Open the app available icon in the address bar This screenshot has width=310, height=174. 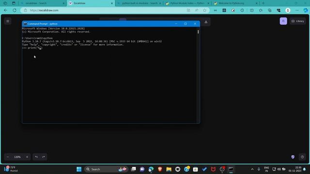[x=188, y=10]
